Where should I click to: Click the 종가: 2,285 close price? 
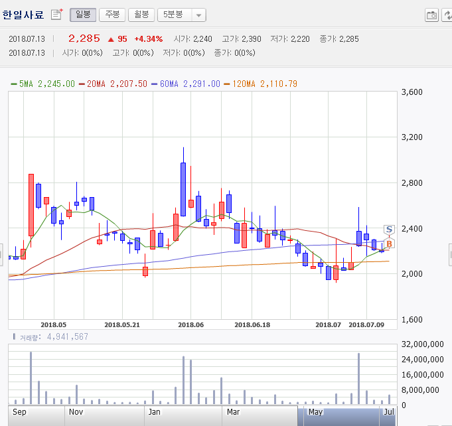point(339,39)
